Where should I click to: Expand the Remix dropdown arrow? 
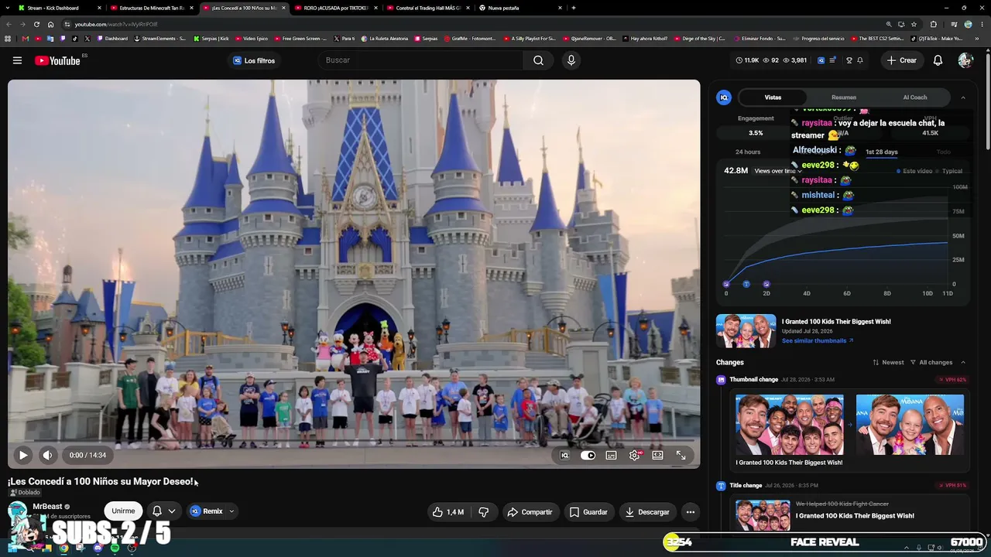pos(231,511)
